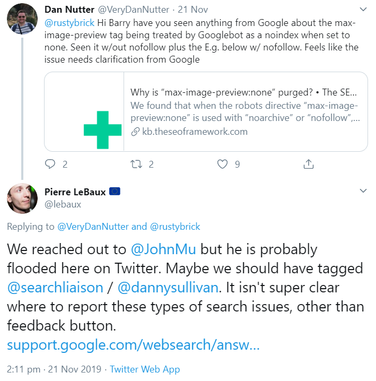
Task: Open Pierre LeBaux's profile avatar
Action: [22, 198]
